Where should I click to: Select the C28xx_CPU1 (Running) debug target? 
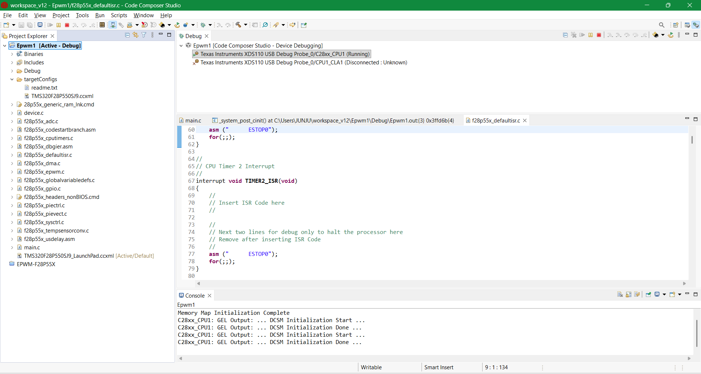point(282,54)
